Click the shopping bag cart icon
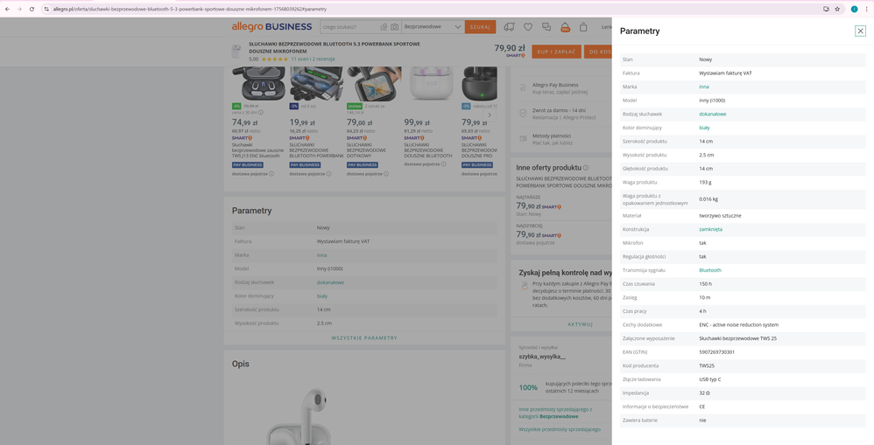This screenshot has width=874, height=445. (x=583, y=27)
